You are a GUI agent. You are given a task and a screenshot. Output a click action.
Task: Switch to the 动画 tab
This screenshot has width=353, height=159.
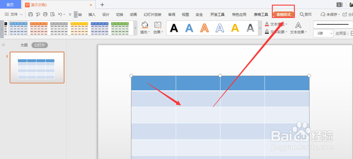[133, 14]
